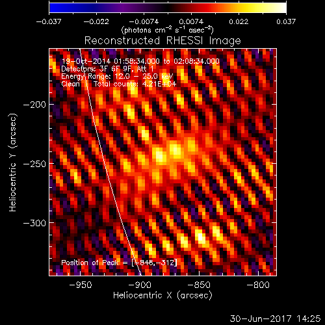Viewport: 325px width, 325px height.
Task: Click the colorbar maximum value 0.037
Action: pos(286,21)
